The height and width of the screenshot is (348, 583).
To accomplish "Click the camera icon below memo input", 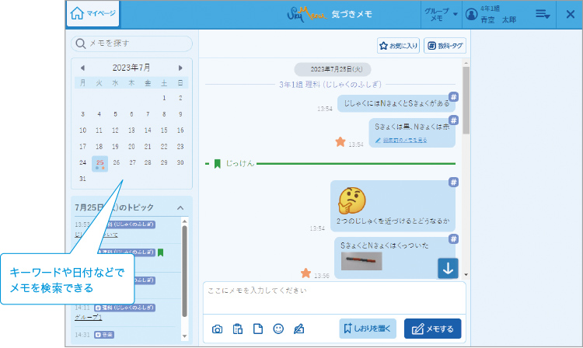I will tap(218, 329).
